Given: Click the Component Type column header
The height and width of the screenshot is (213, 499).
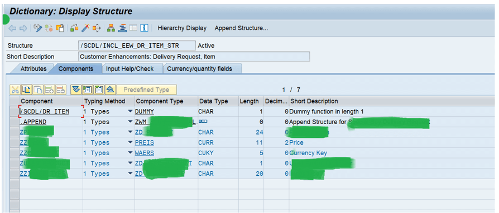Looking at the screenshot, I should coord(166,101).
